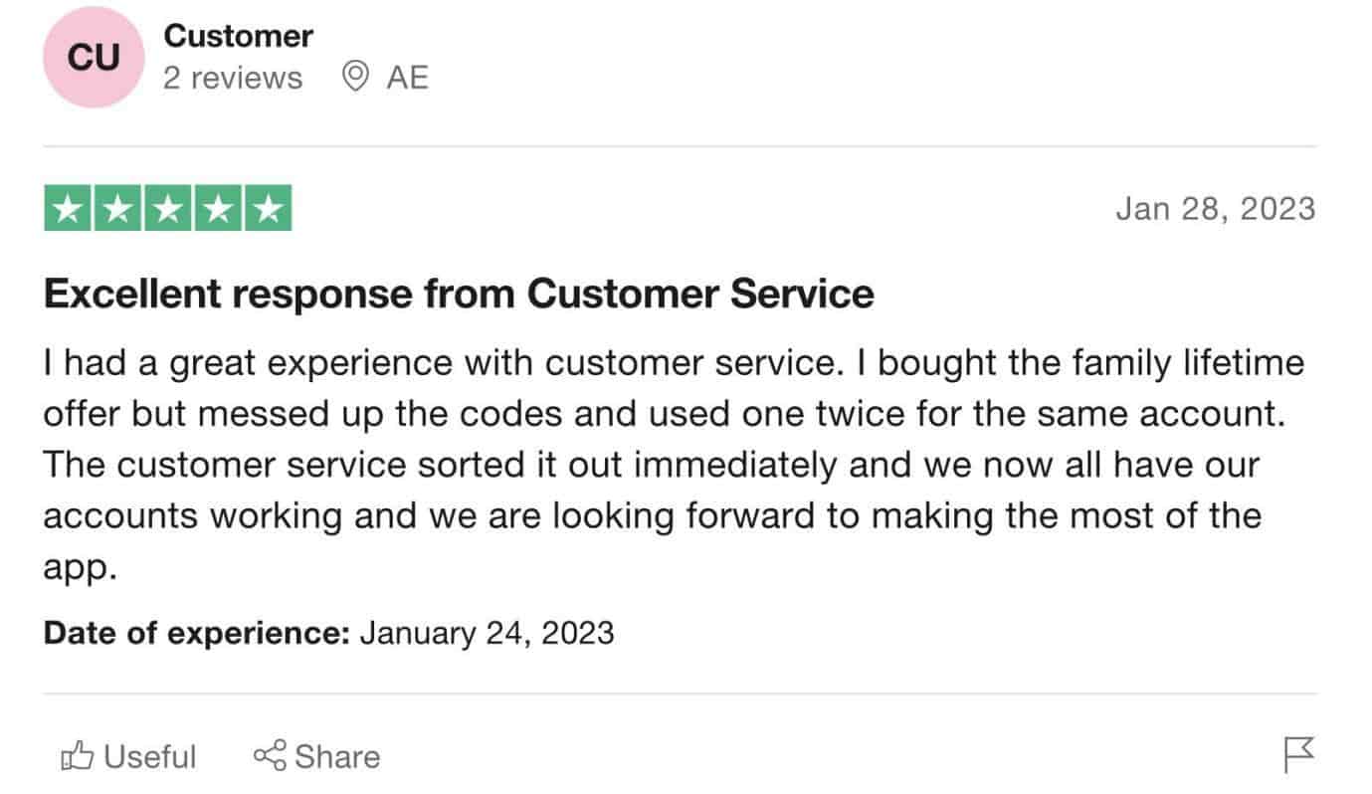This screenshot has height=794, width=1372.
Task: Click the fifth green rating star
Action: pos(267,208)
